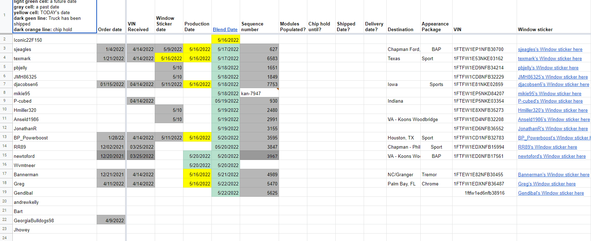591x241 pixels.
Task: Select the sequence number 3967 cell
Action: (x=259, y=156)
